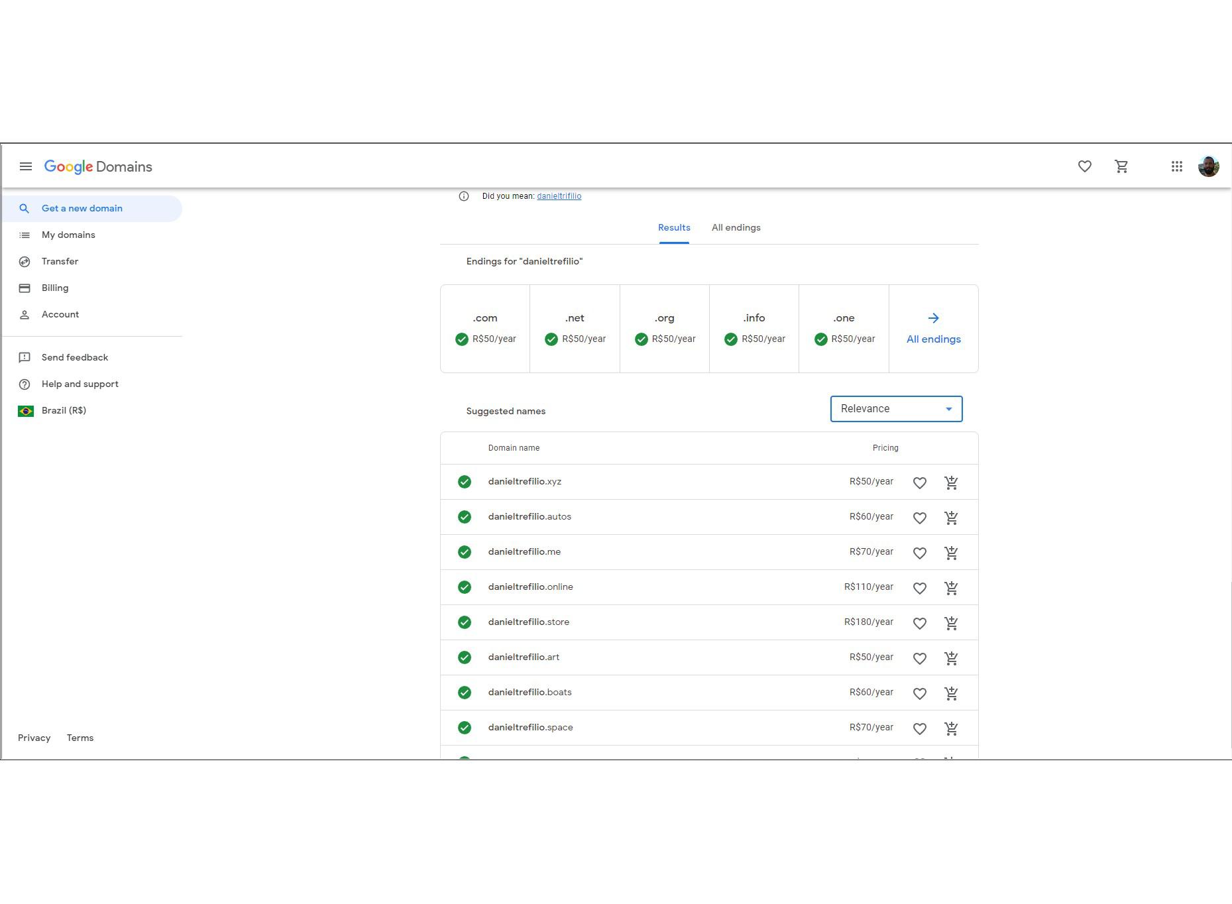The width and height of the screenshot is (1232, 904).
Task: Click the Google Domains logo
Action: click(98, 167)
